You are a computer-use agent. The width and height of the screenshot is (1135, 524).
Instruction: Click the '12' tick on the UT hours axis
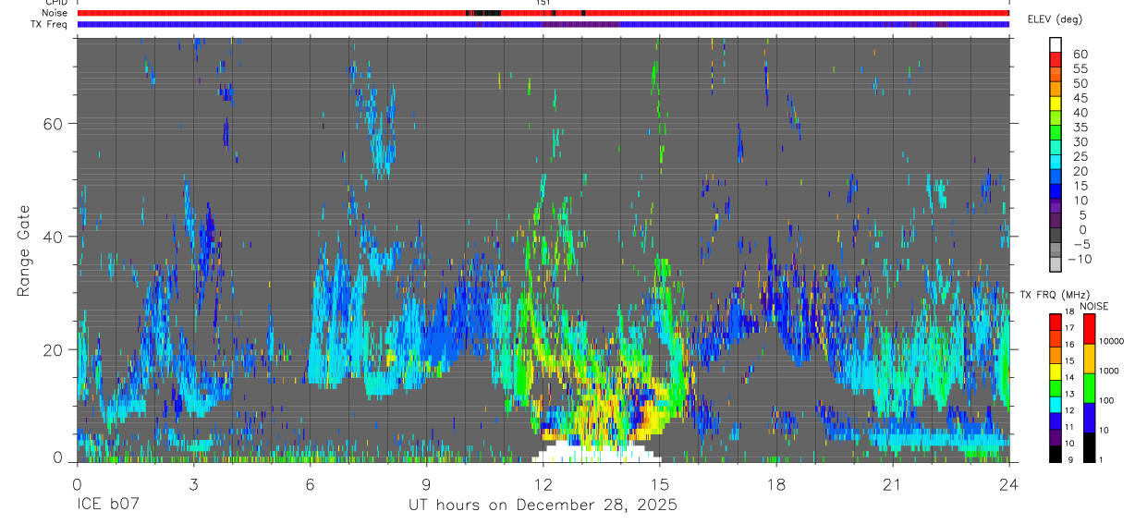click(543, 484)
